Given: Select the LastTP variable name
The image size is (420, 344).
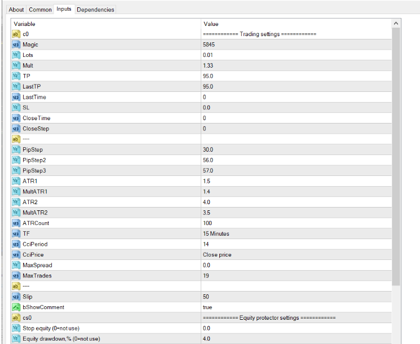Looking at the screenshot, I should (32, 86).
